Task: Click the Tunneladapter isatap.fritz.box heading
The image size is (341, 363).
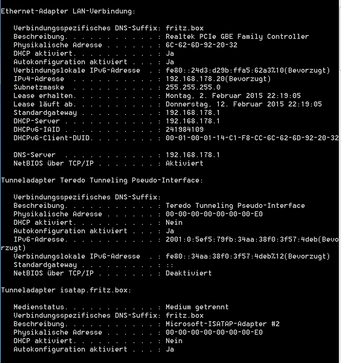Action: 66,290
